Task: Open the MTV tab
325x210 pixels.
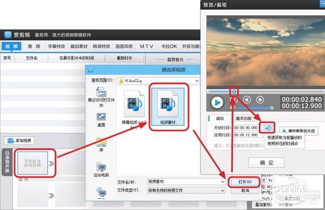Action: 147,46
